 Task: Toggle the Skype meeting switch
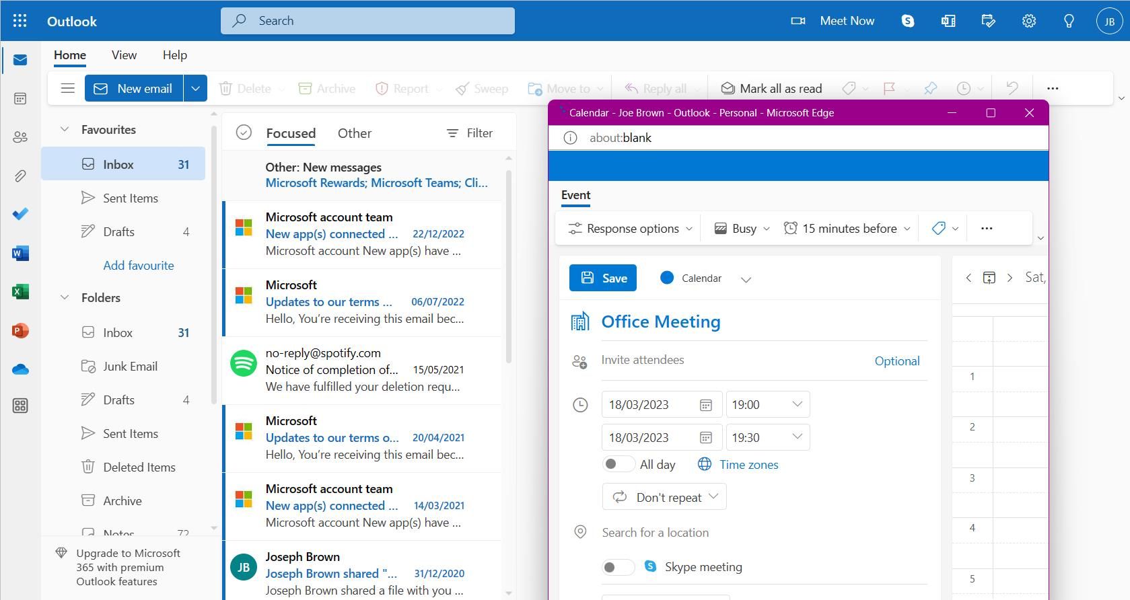point(618,567)
